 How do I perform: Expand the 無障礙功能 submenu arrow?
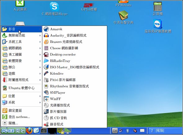tap(40, 35)
